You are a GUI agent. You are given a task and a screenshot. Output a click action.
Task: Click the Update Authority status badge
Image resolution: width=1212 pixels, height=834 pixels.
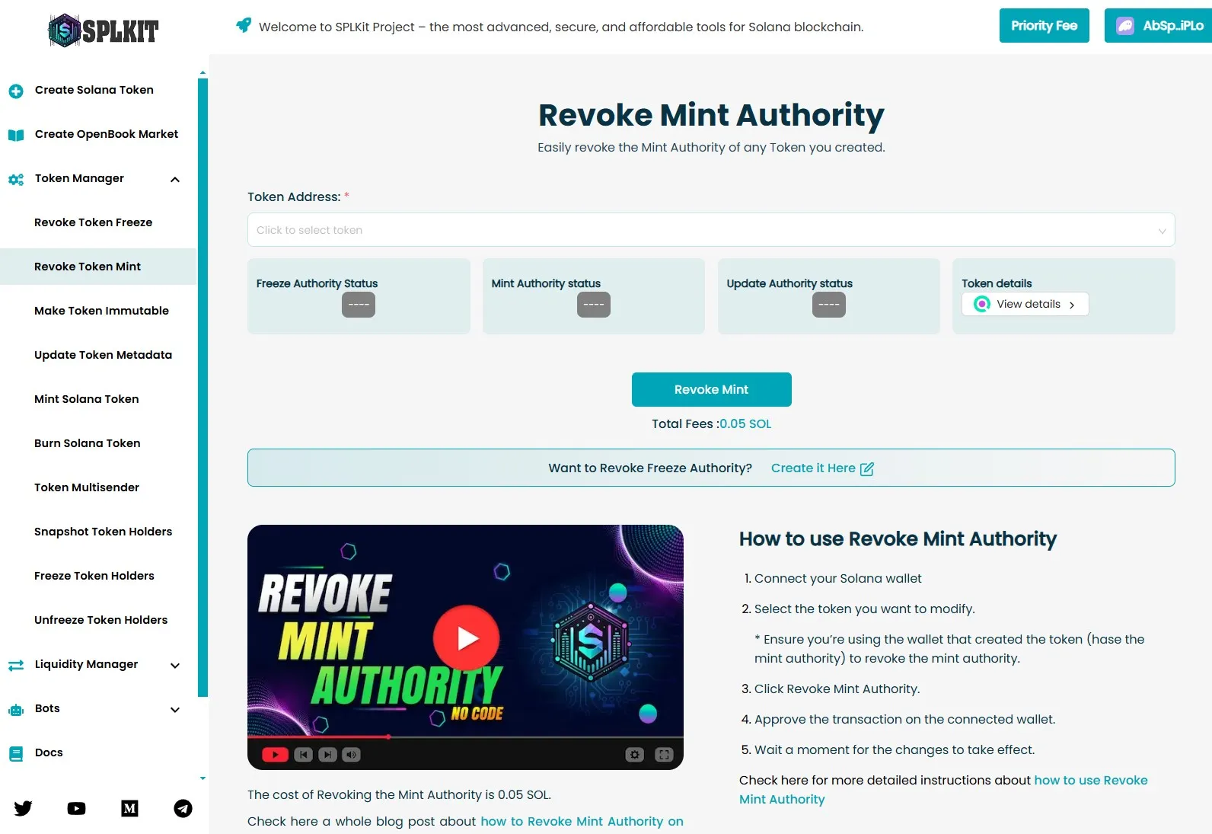829,305
